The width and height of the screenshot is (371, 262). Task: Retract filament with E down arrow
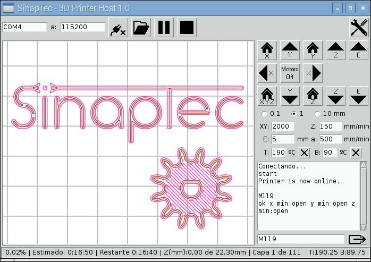(358, 96)
